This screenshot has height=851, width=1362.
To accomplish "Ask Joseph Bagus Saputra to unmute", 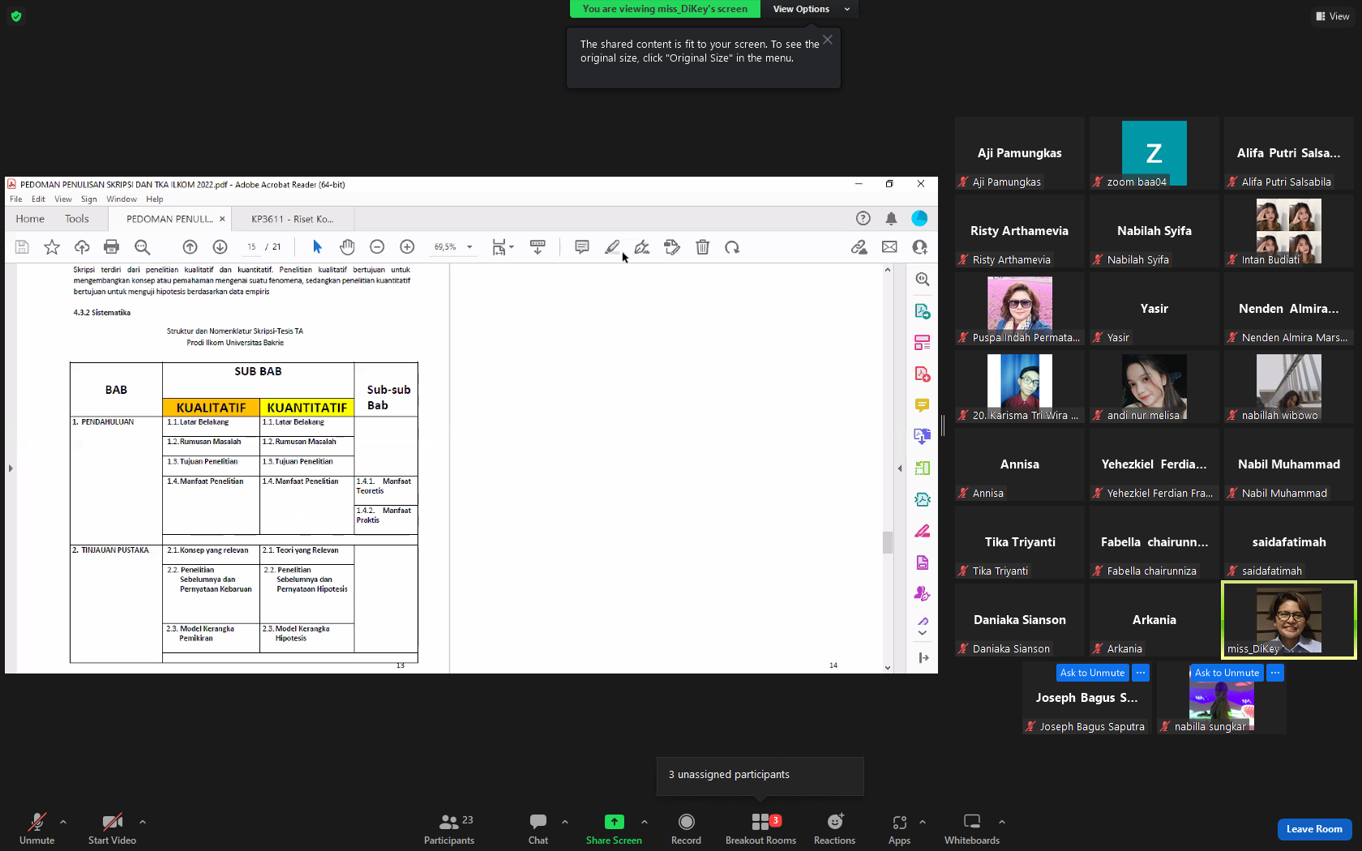I will point(1092,673).
